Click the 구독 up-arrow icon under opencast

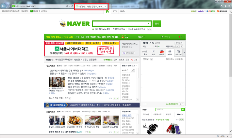(90, 132)
